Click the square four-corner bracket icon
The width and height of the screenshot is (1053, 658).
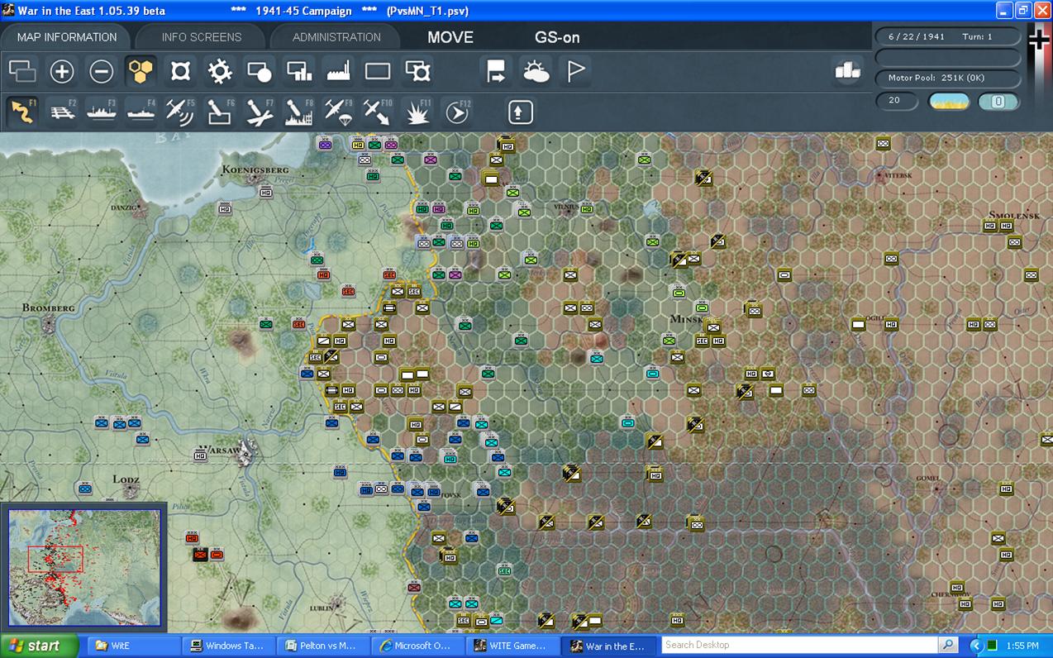[180, 71]
